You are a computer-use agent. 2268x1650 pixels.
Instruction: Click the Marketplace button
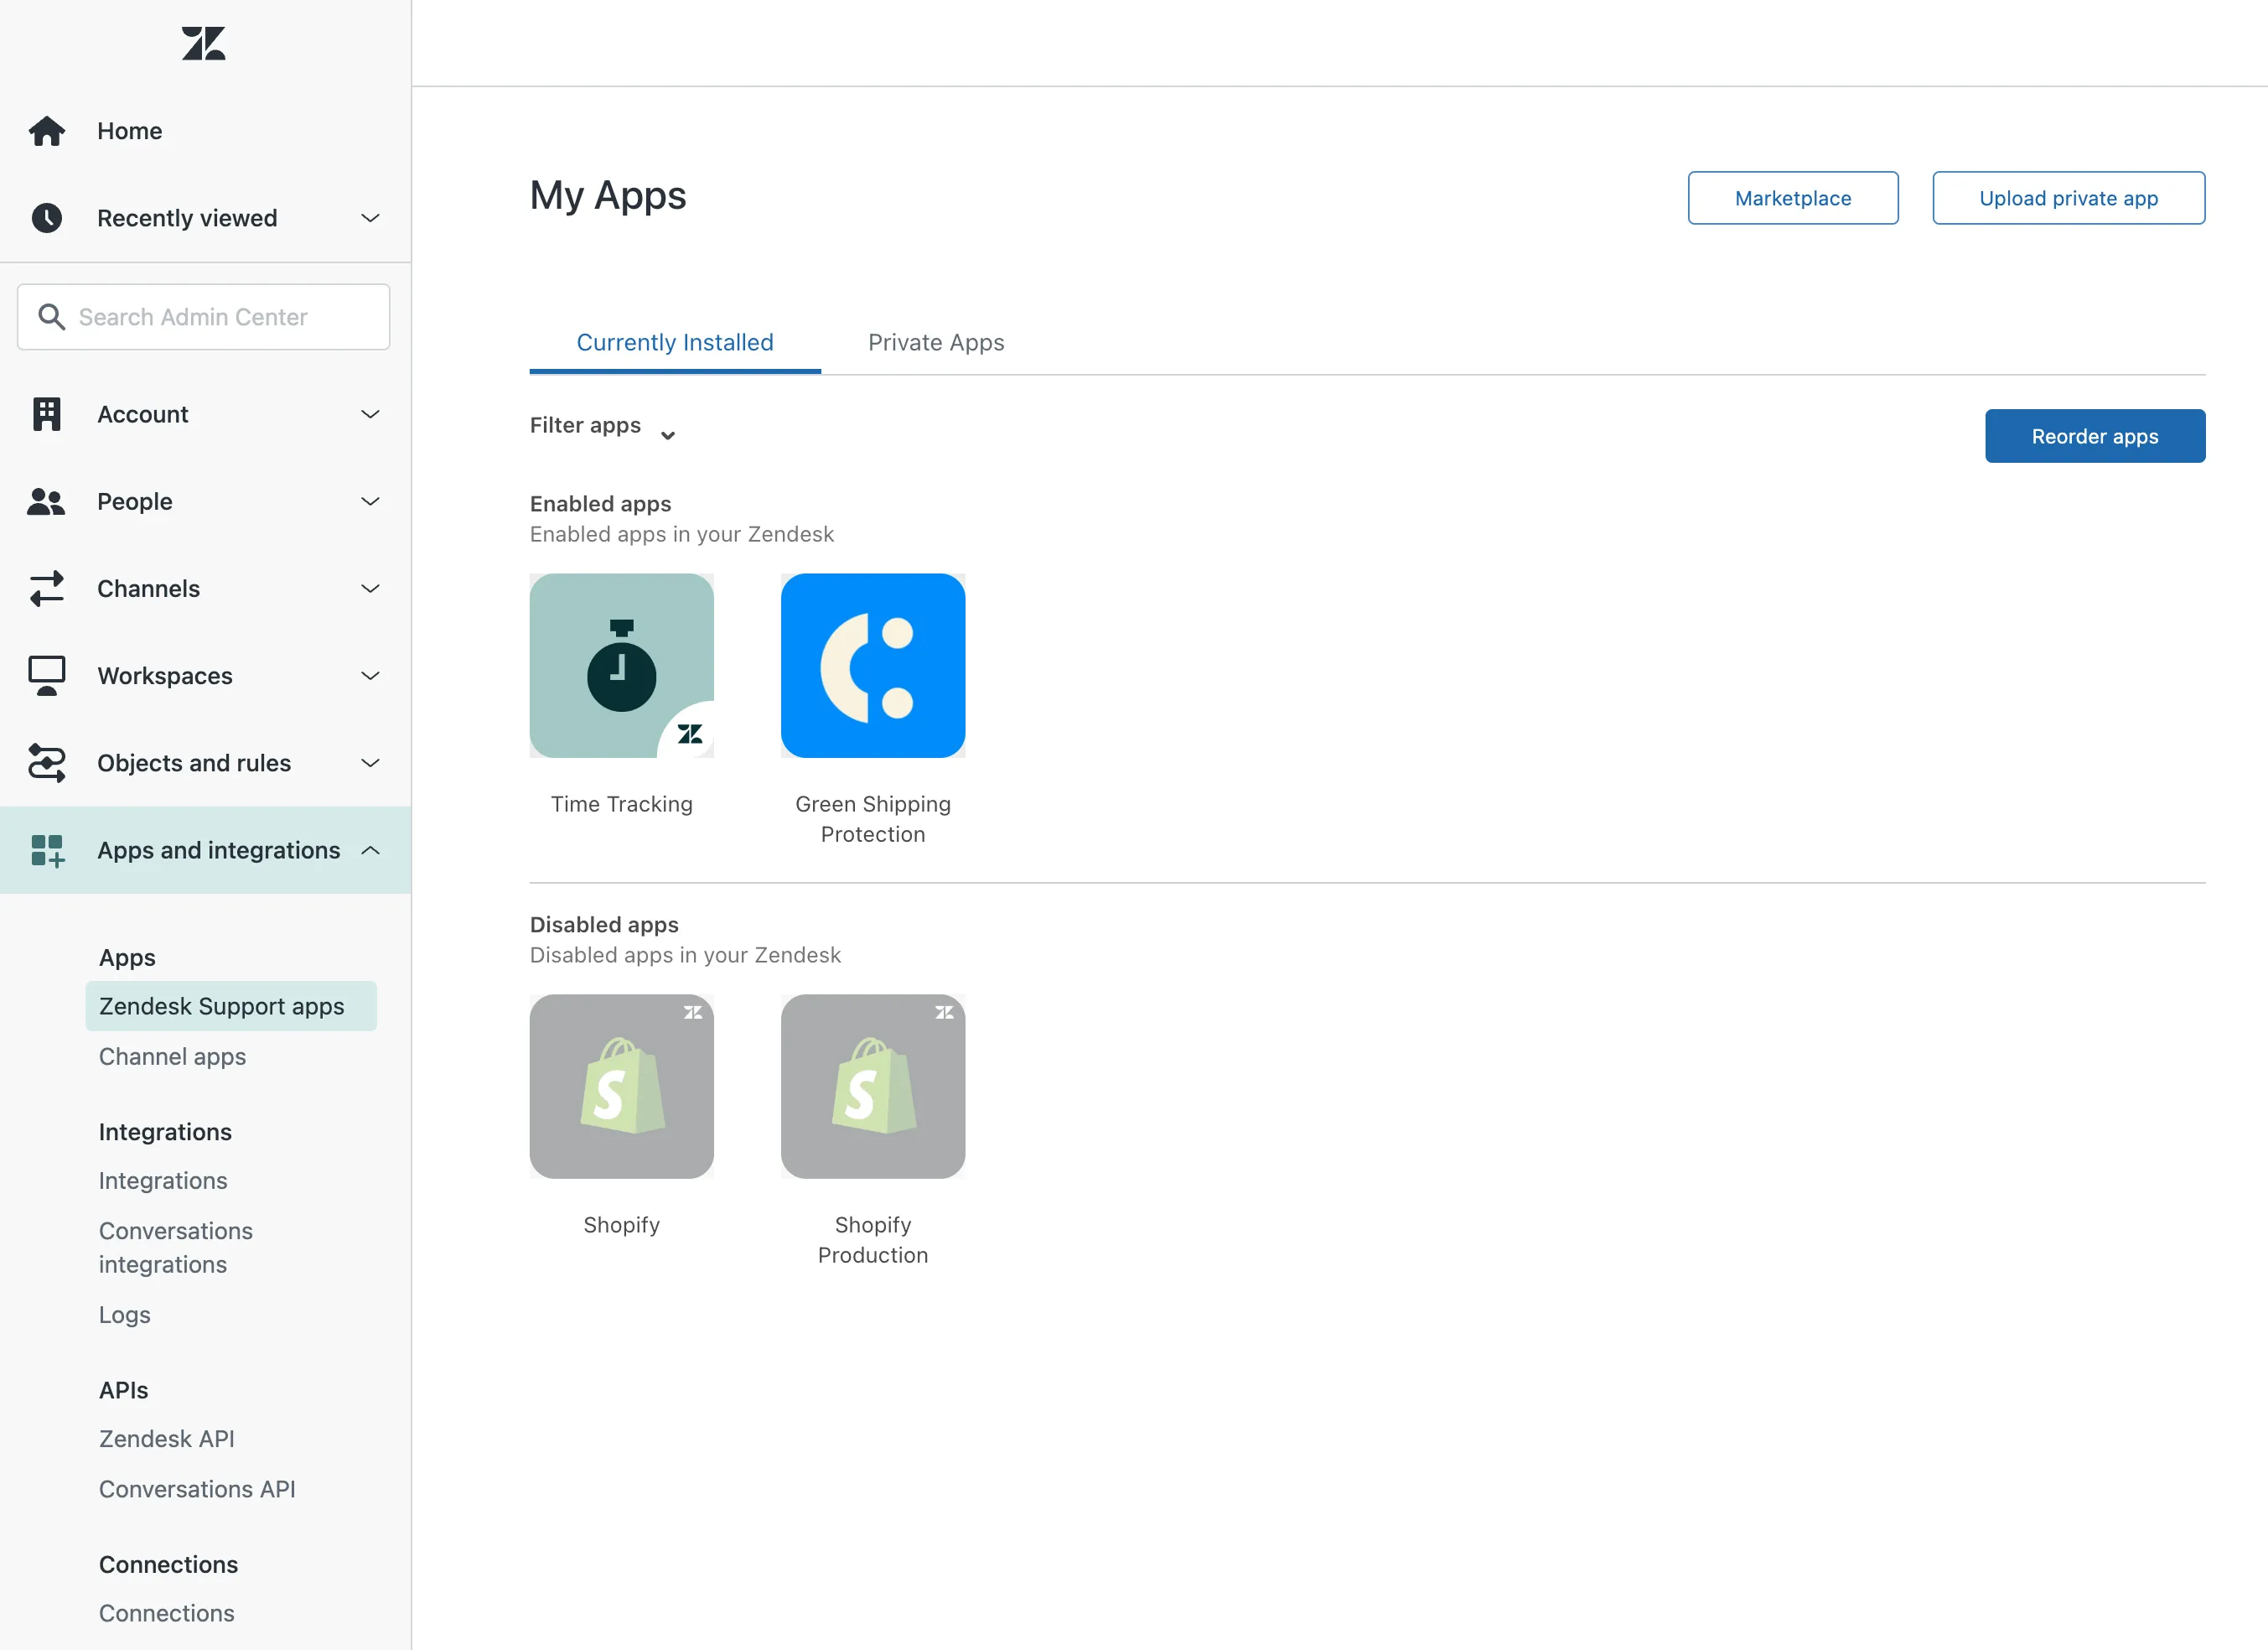pos(1791,197)
